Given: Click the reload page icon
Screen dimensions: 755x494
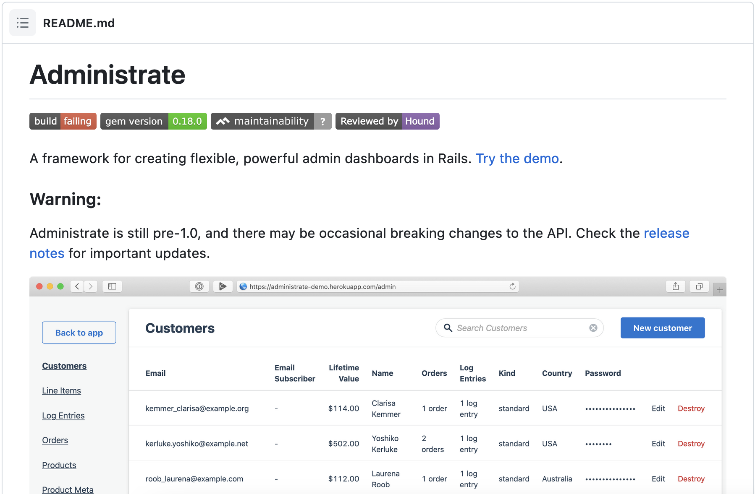Looking at the screenshot, I should point(512,286).
